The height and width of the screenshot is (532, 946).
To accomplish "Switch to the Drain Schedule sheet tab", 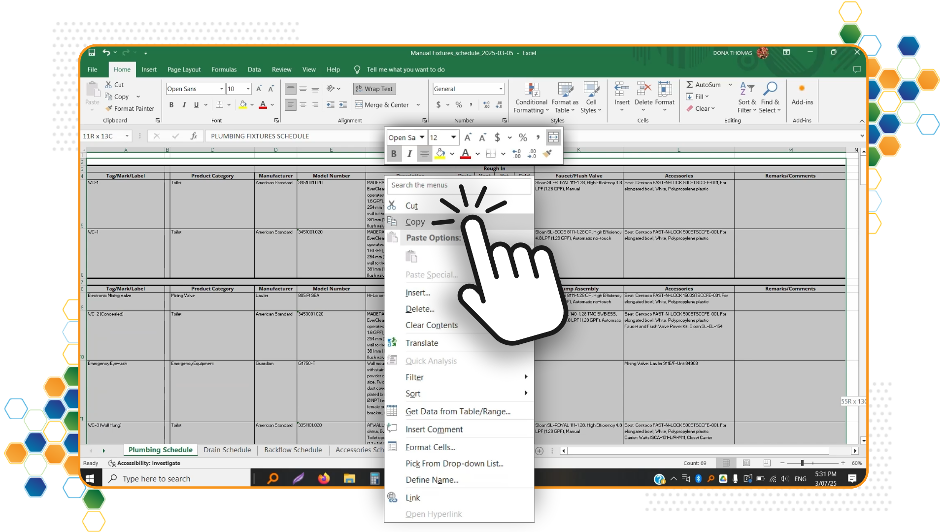I will tap(227, 450).
